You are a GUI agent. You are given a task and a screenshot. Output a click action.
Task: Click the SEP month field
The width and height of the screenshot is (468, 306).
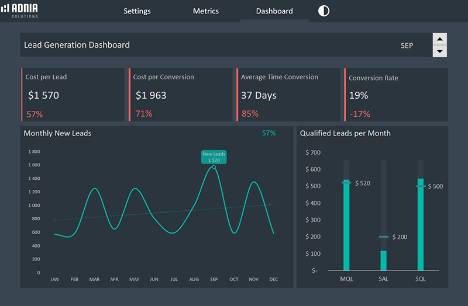pos(407,46)
